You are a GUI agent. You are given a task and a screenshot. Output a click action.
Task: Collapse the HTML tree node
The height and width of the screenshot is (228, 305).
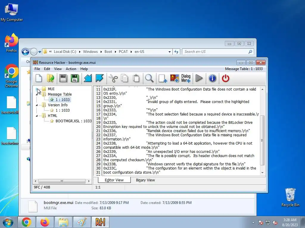[x=37, y=116]
